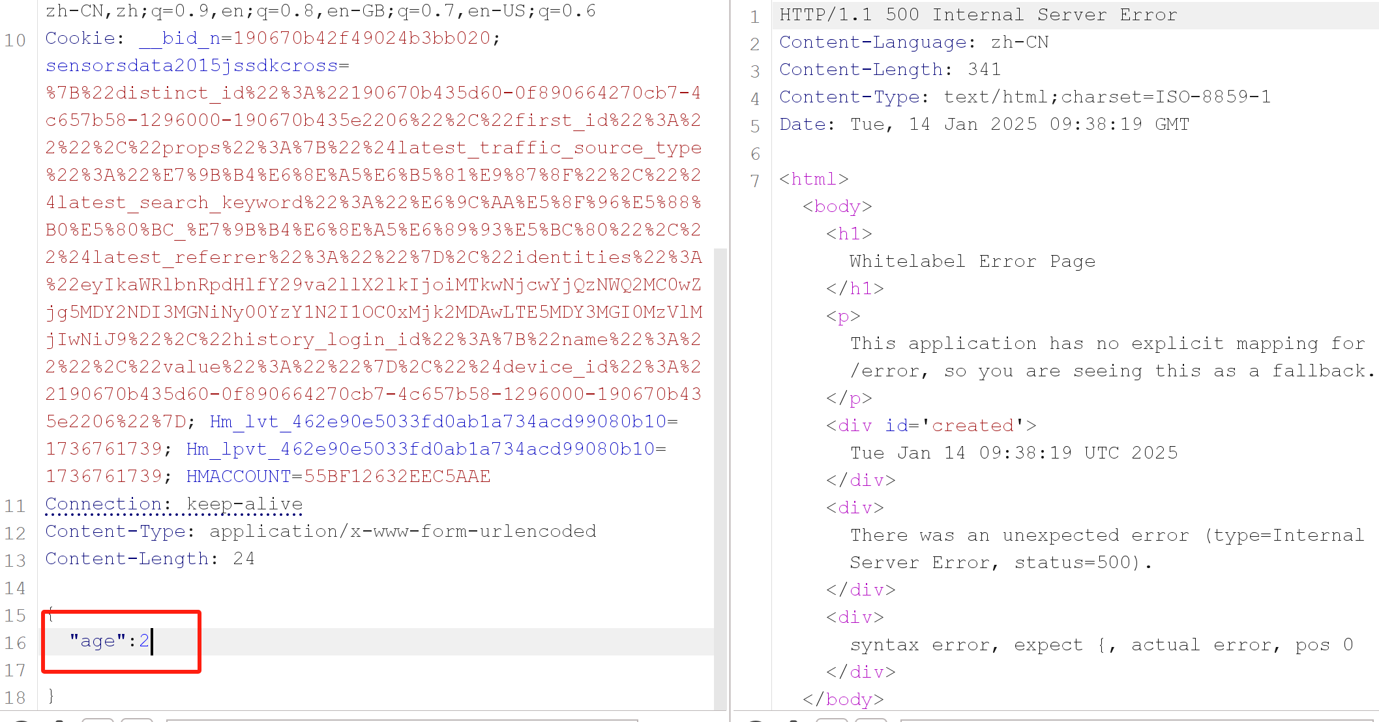
Task: Click application/x-www-form-urlencoded content type value
Action: pyautogui.click(x=403, y=532)
